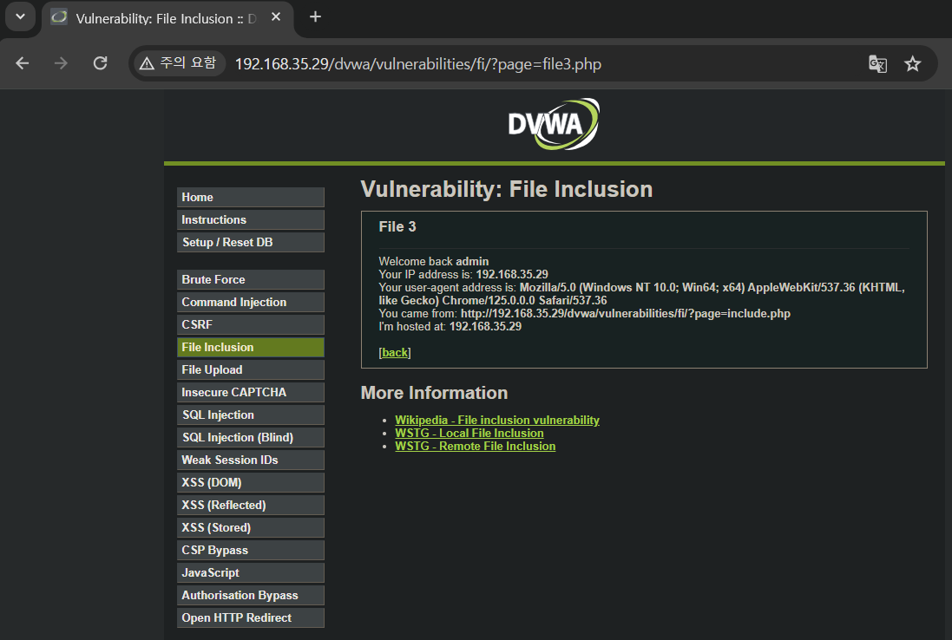Image resolution: width=952 pixels, height=640 pixels.
Task: Open File Upload page
Action: pyautogui.click(x=250, y=369)
